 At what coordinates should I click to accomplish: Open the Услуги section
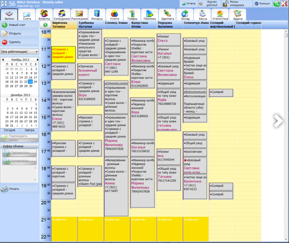114,14
